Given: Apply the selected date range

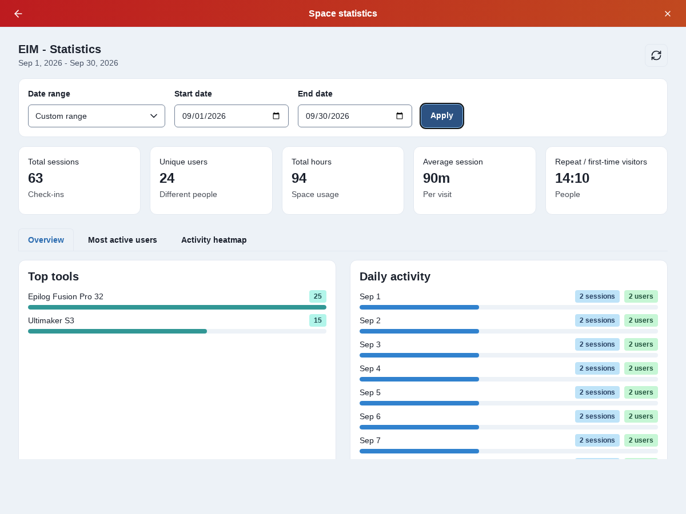Looking at the screenshot, I should point(442,116).
